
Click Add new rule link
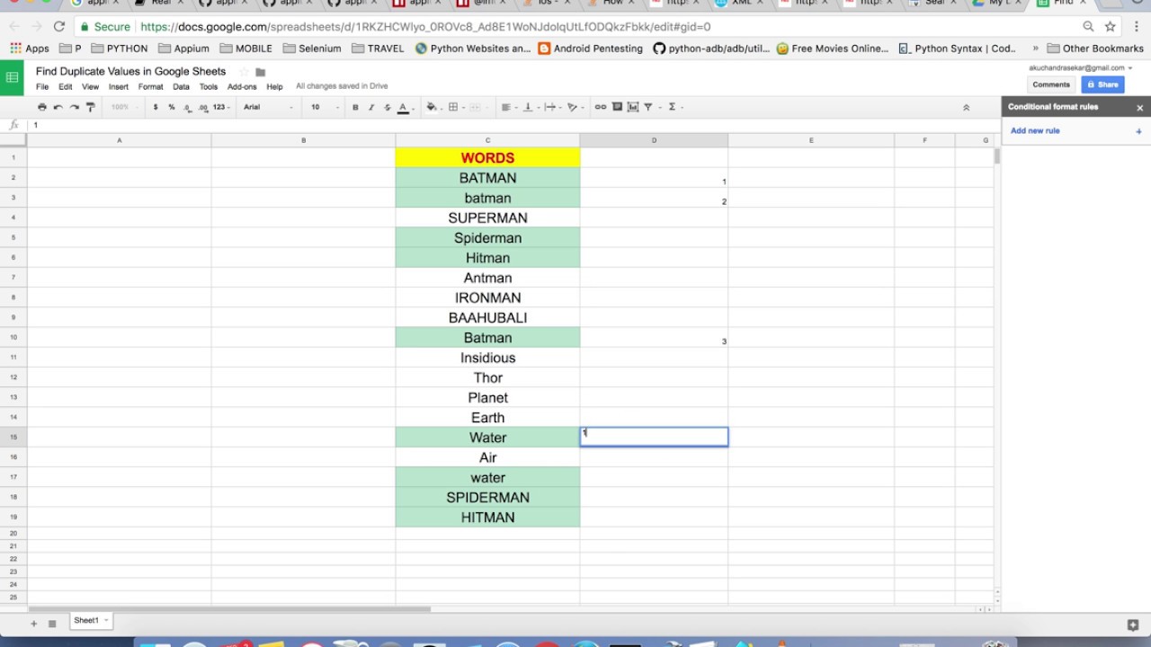pyautogui.click(x=1035, y=131)
